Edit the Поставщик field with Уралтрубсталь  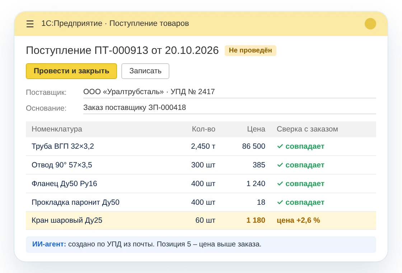pyautogui.click(x=229, y=92)
